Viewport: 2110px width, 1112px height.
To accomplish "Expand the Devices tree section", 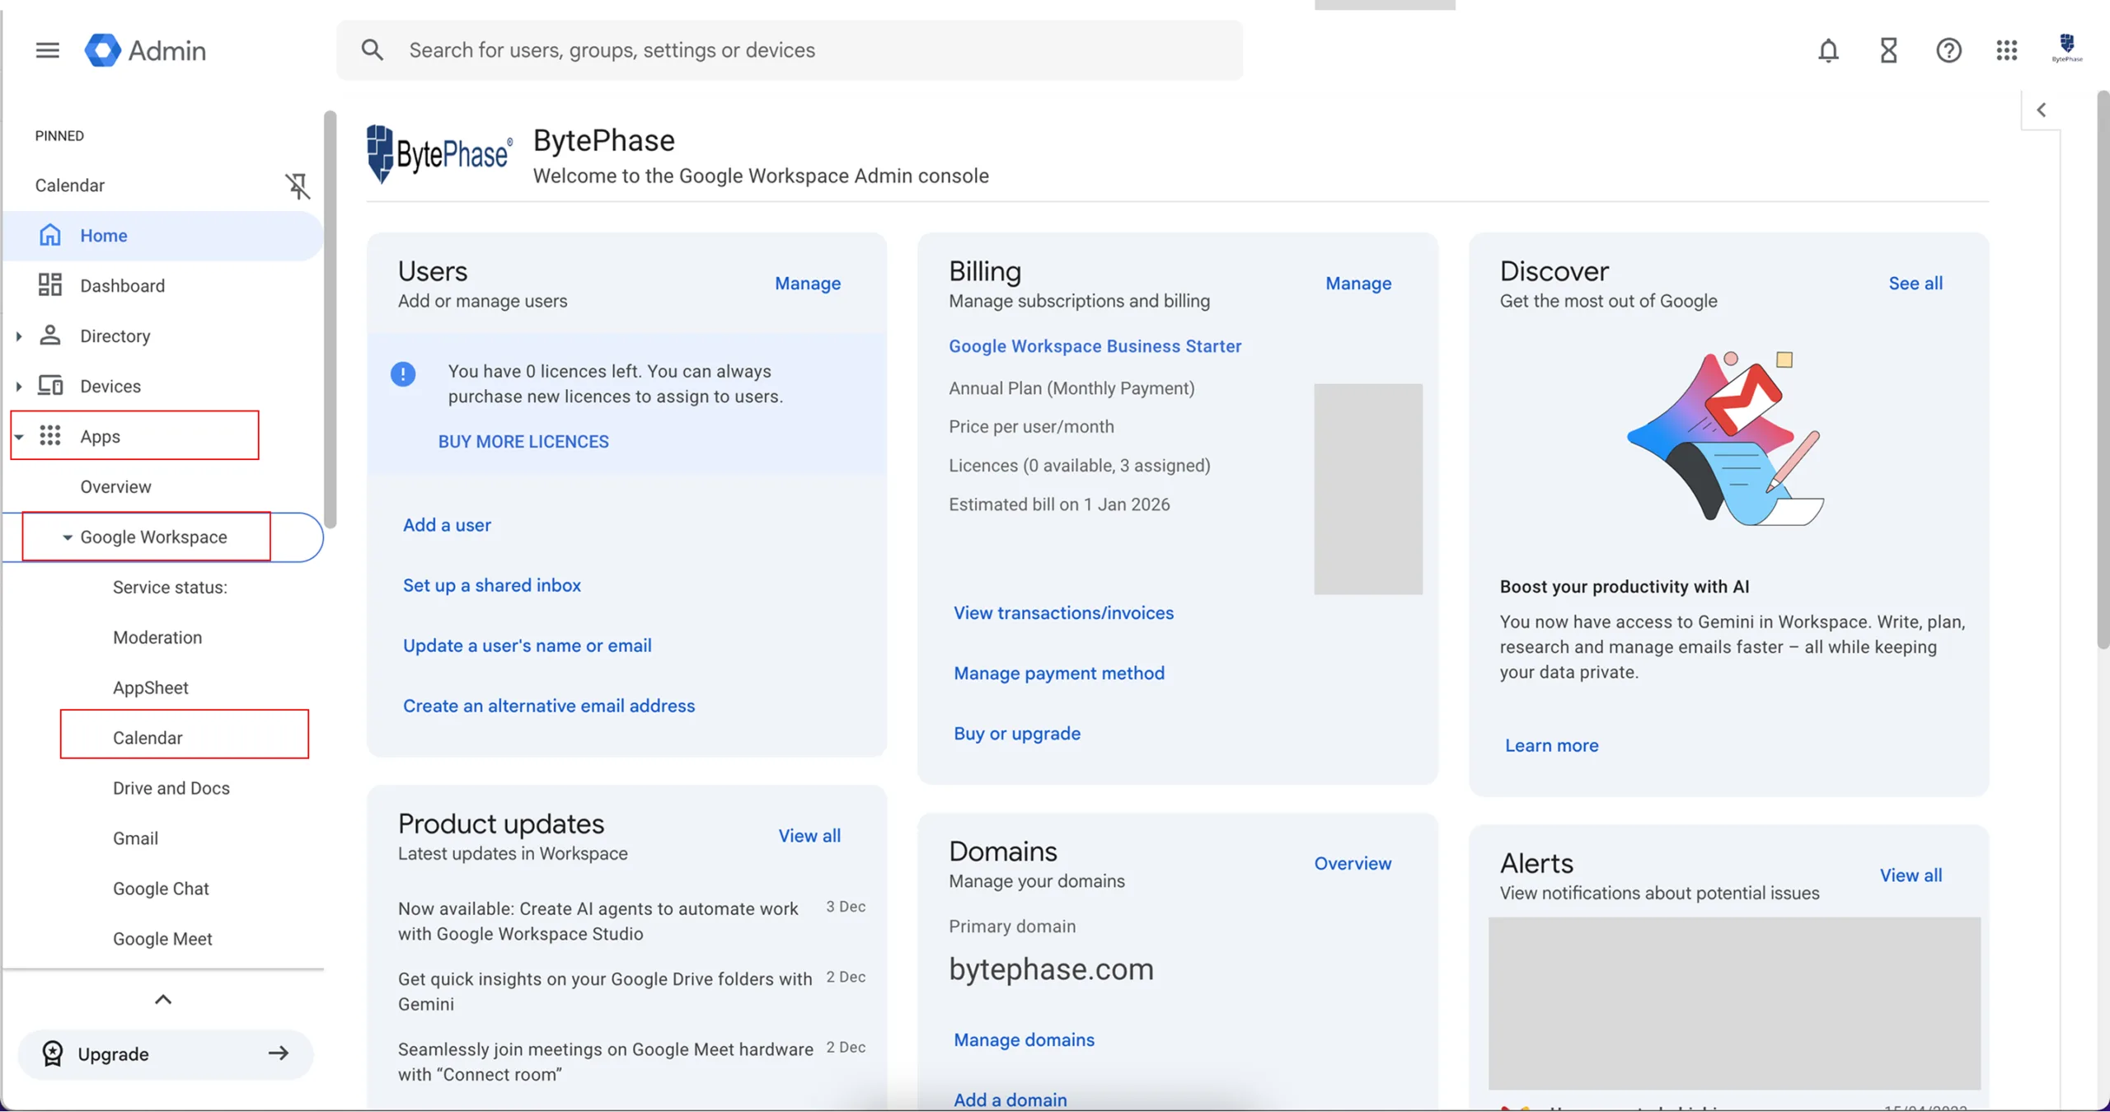I will tap(19, 387).
